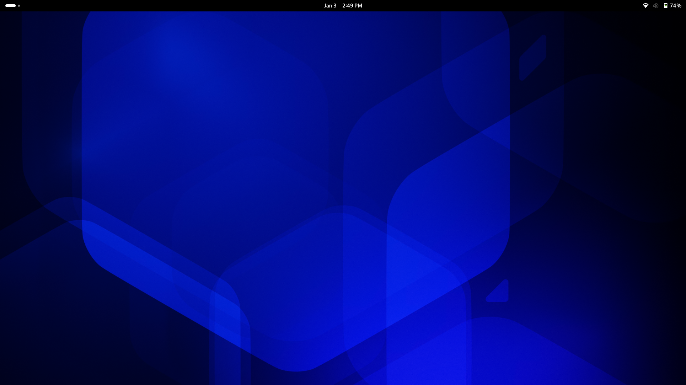Mute sound via the speaker icon
Viewport: 686px width, 385px height.
click(x=655, y=6)
